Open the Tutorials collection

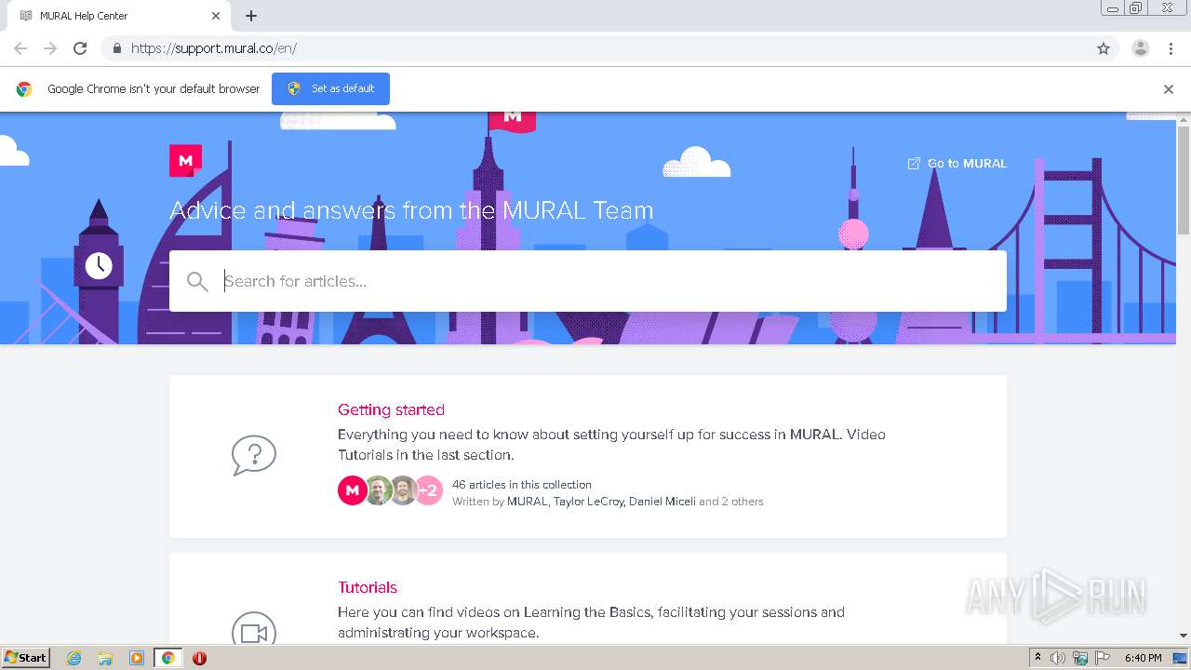(x=368, y=587)
